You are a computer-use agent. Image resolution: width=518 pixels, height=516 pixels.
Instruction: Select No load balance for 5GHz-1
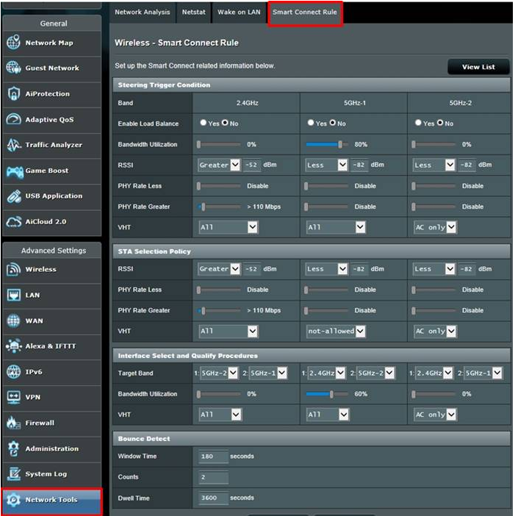click(332, 123)
